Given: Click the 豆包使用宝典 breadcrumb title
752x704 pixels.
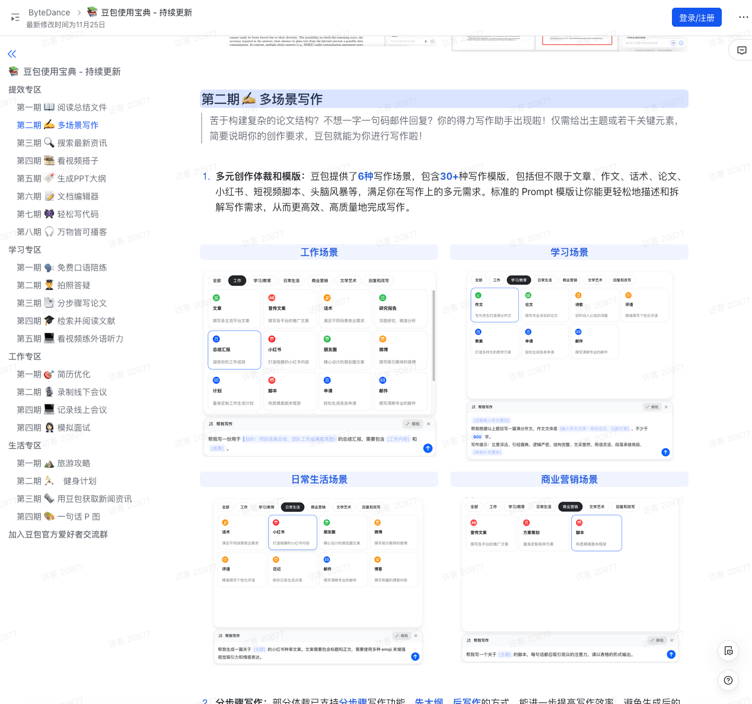Looking at the screenshot, I should [139, 12].
